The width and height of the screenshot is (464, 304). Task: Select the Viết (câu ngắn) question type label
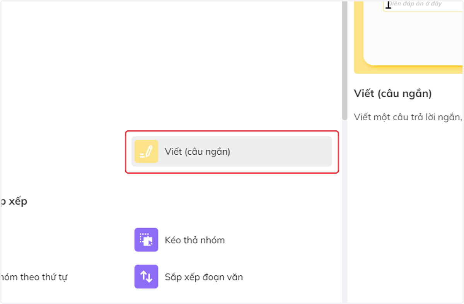click(x=197, y=152)
